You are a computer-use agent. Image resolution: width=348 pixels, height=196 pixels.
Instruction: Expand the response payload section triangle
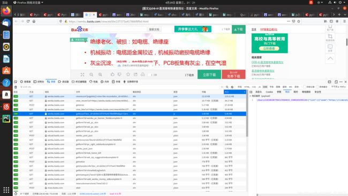click(251, 96)
